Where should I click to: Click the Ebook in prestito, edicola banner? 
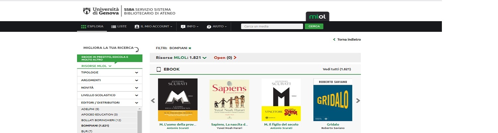(110, 58)
